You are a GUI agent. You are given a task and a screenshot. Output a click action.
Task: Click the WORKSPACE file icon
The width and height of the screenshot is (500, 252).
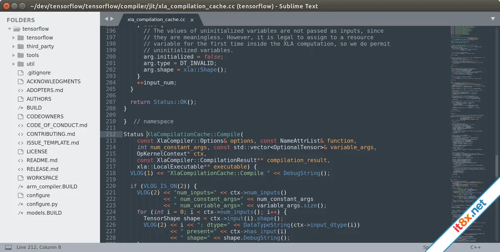(20, 178)
